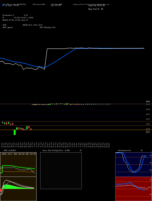Click the '22 Oct' first date axis label
The height and width of the screenshot is (201, 152).
coord(2,145)
